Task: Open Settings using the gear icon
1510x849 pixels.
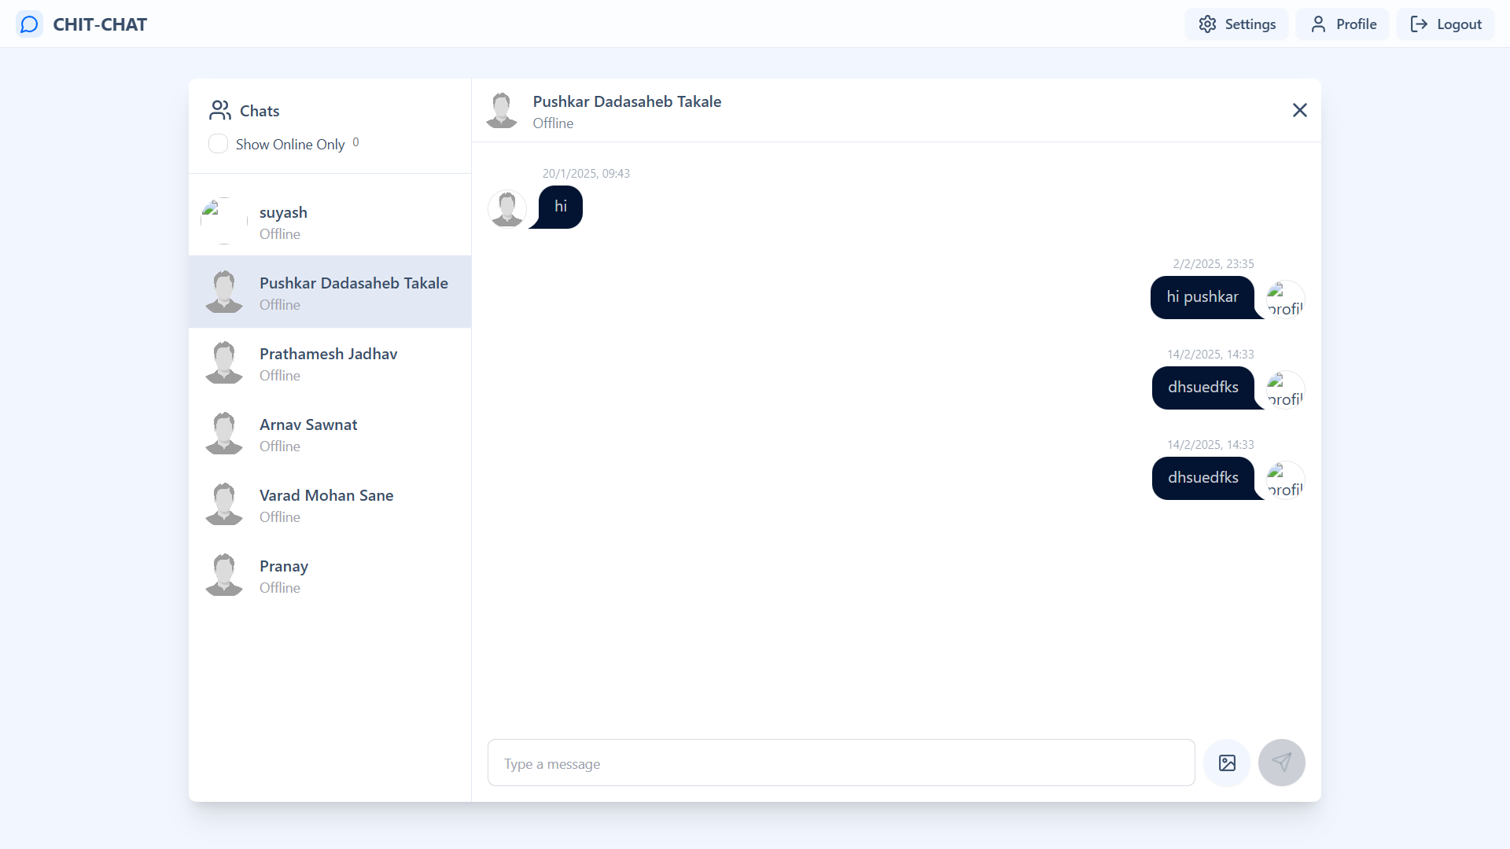Action: pos(1208,24)
